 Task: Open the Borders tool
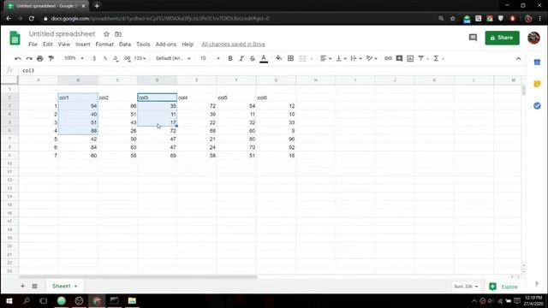(290, 59)
